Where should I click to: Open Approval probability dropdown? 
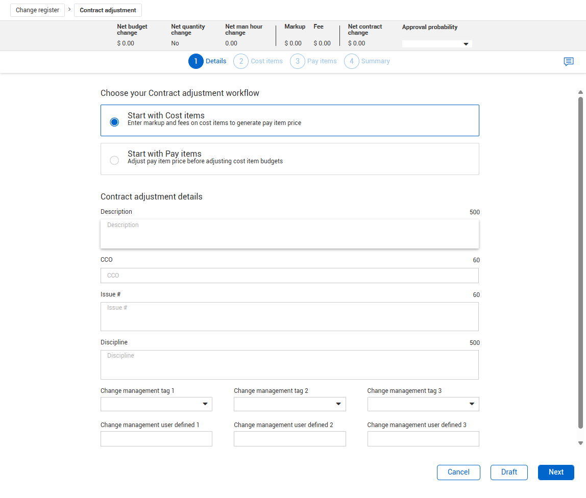437,44
